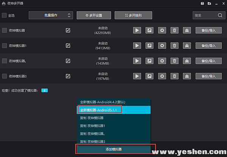Viewport: 227px width, 157px height.
Task: Rename 夜神模拟器 using the edit icon
Action: 68,30
